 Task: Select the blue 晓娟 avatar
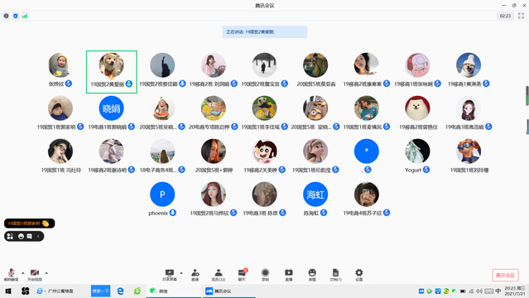(x=111, y=108)
